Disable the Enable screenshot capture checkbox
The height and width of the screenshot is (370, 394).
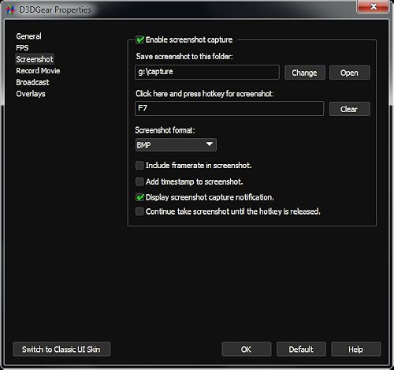(x=139, y=39)
